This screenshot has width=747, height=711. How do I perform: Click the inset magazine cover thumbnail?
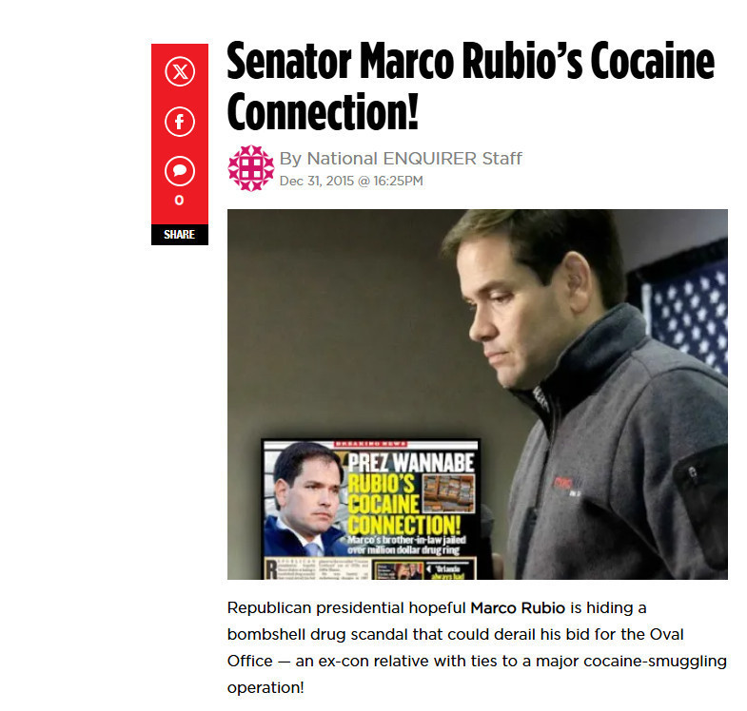click(371, 509)
